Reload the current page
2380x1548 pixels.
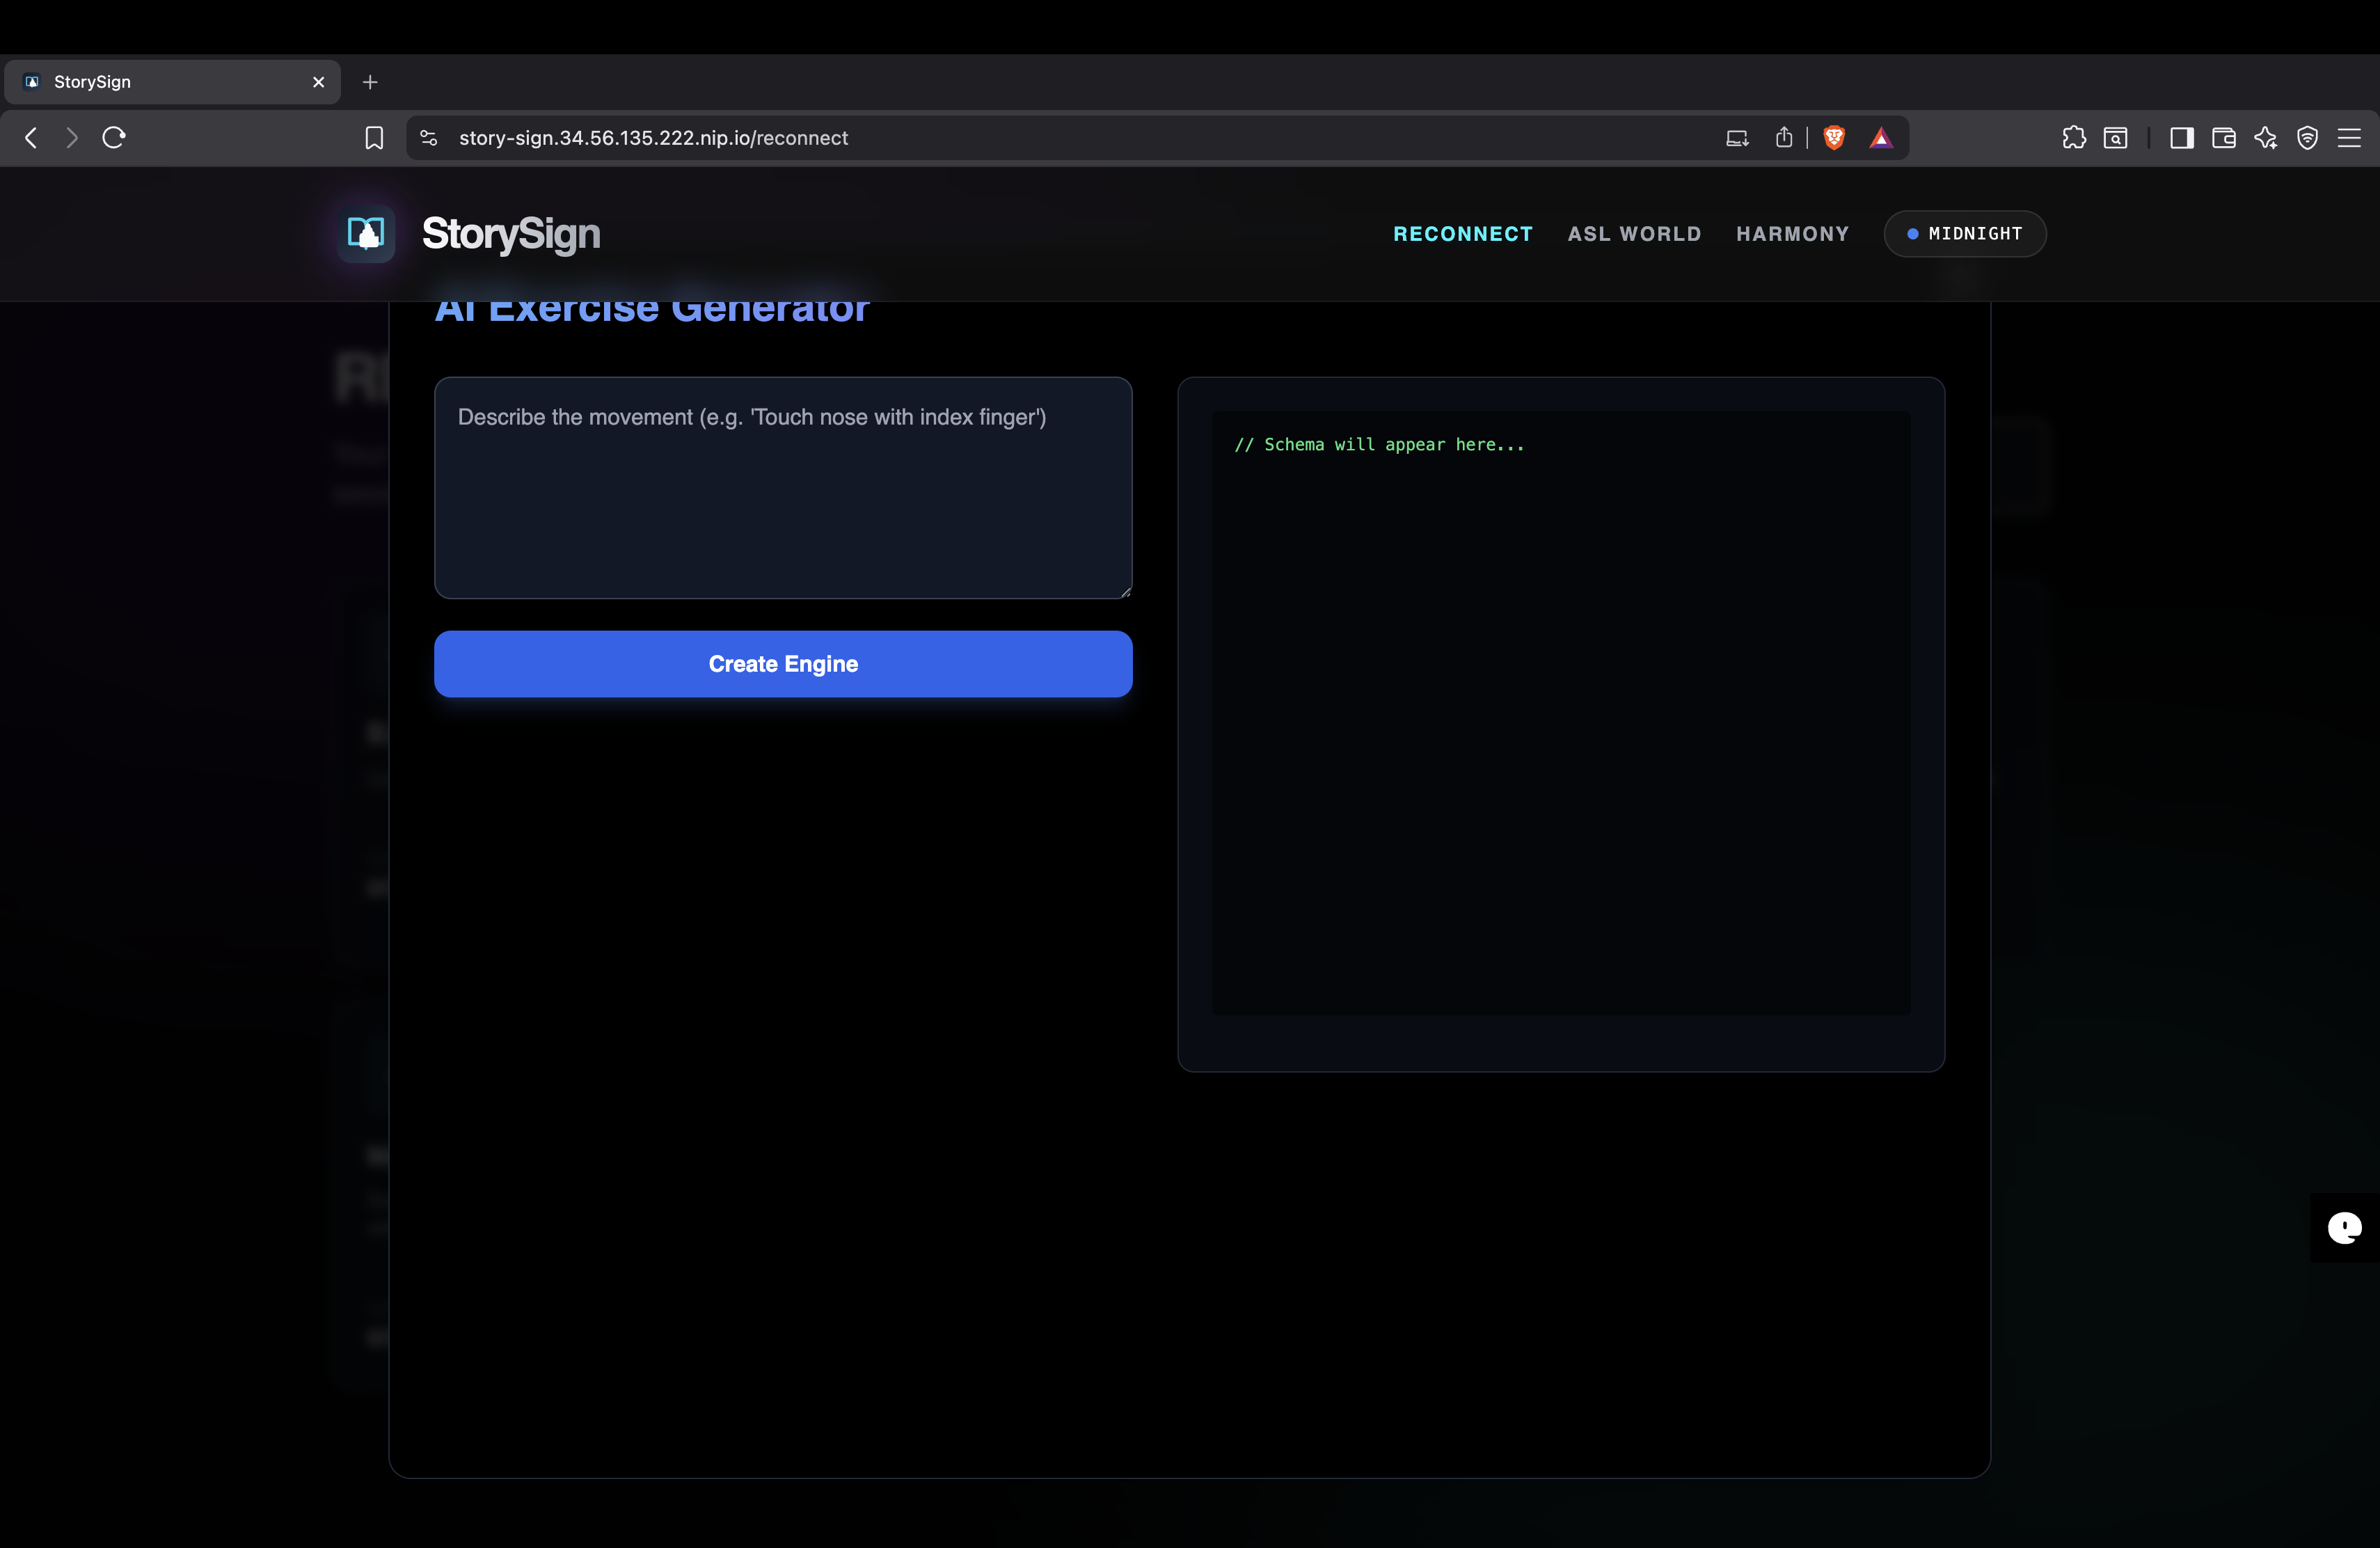pyautogui.click(x=114, y=138)
